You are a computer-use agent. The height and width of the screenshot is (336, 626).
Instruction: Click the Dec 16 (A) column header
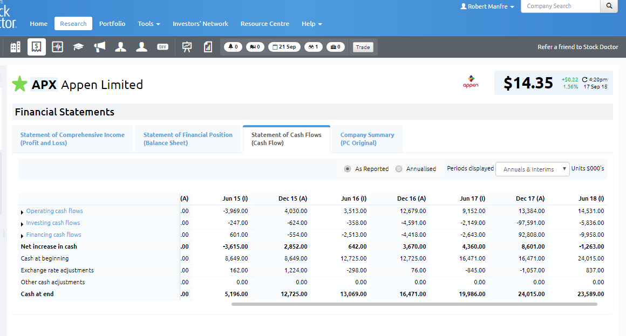click(412, 198)
